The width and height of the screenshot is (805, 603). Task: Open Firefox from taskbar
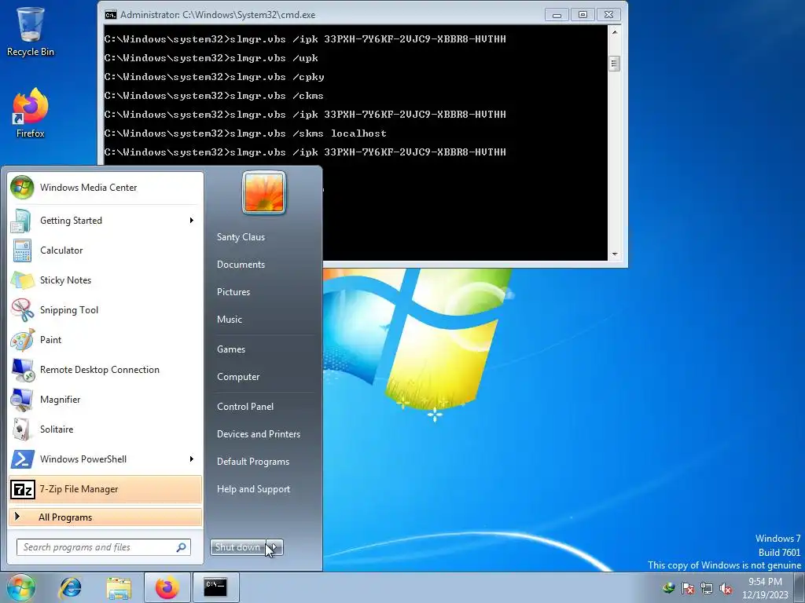[167, 587]
